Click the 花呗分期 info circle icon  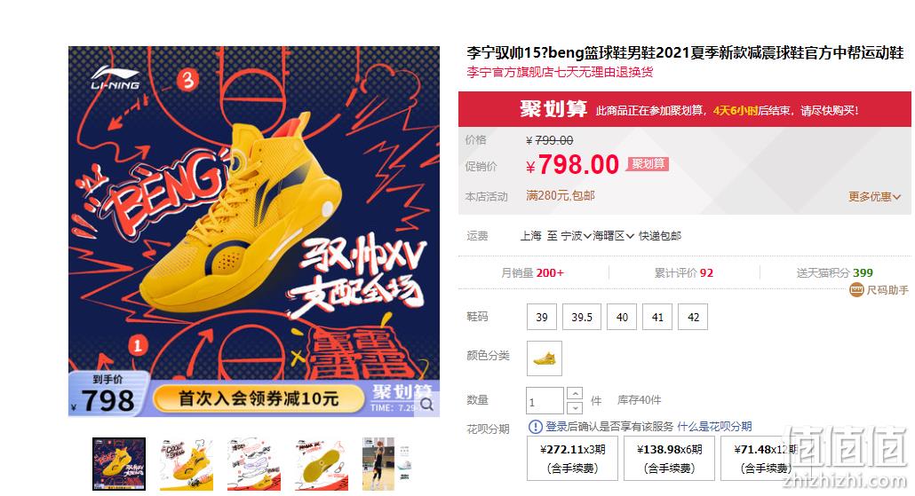[535, 427]
